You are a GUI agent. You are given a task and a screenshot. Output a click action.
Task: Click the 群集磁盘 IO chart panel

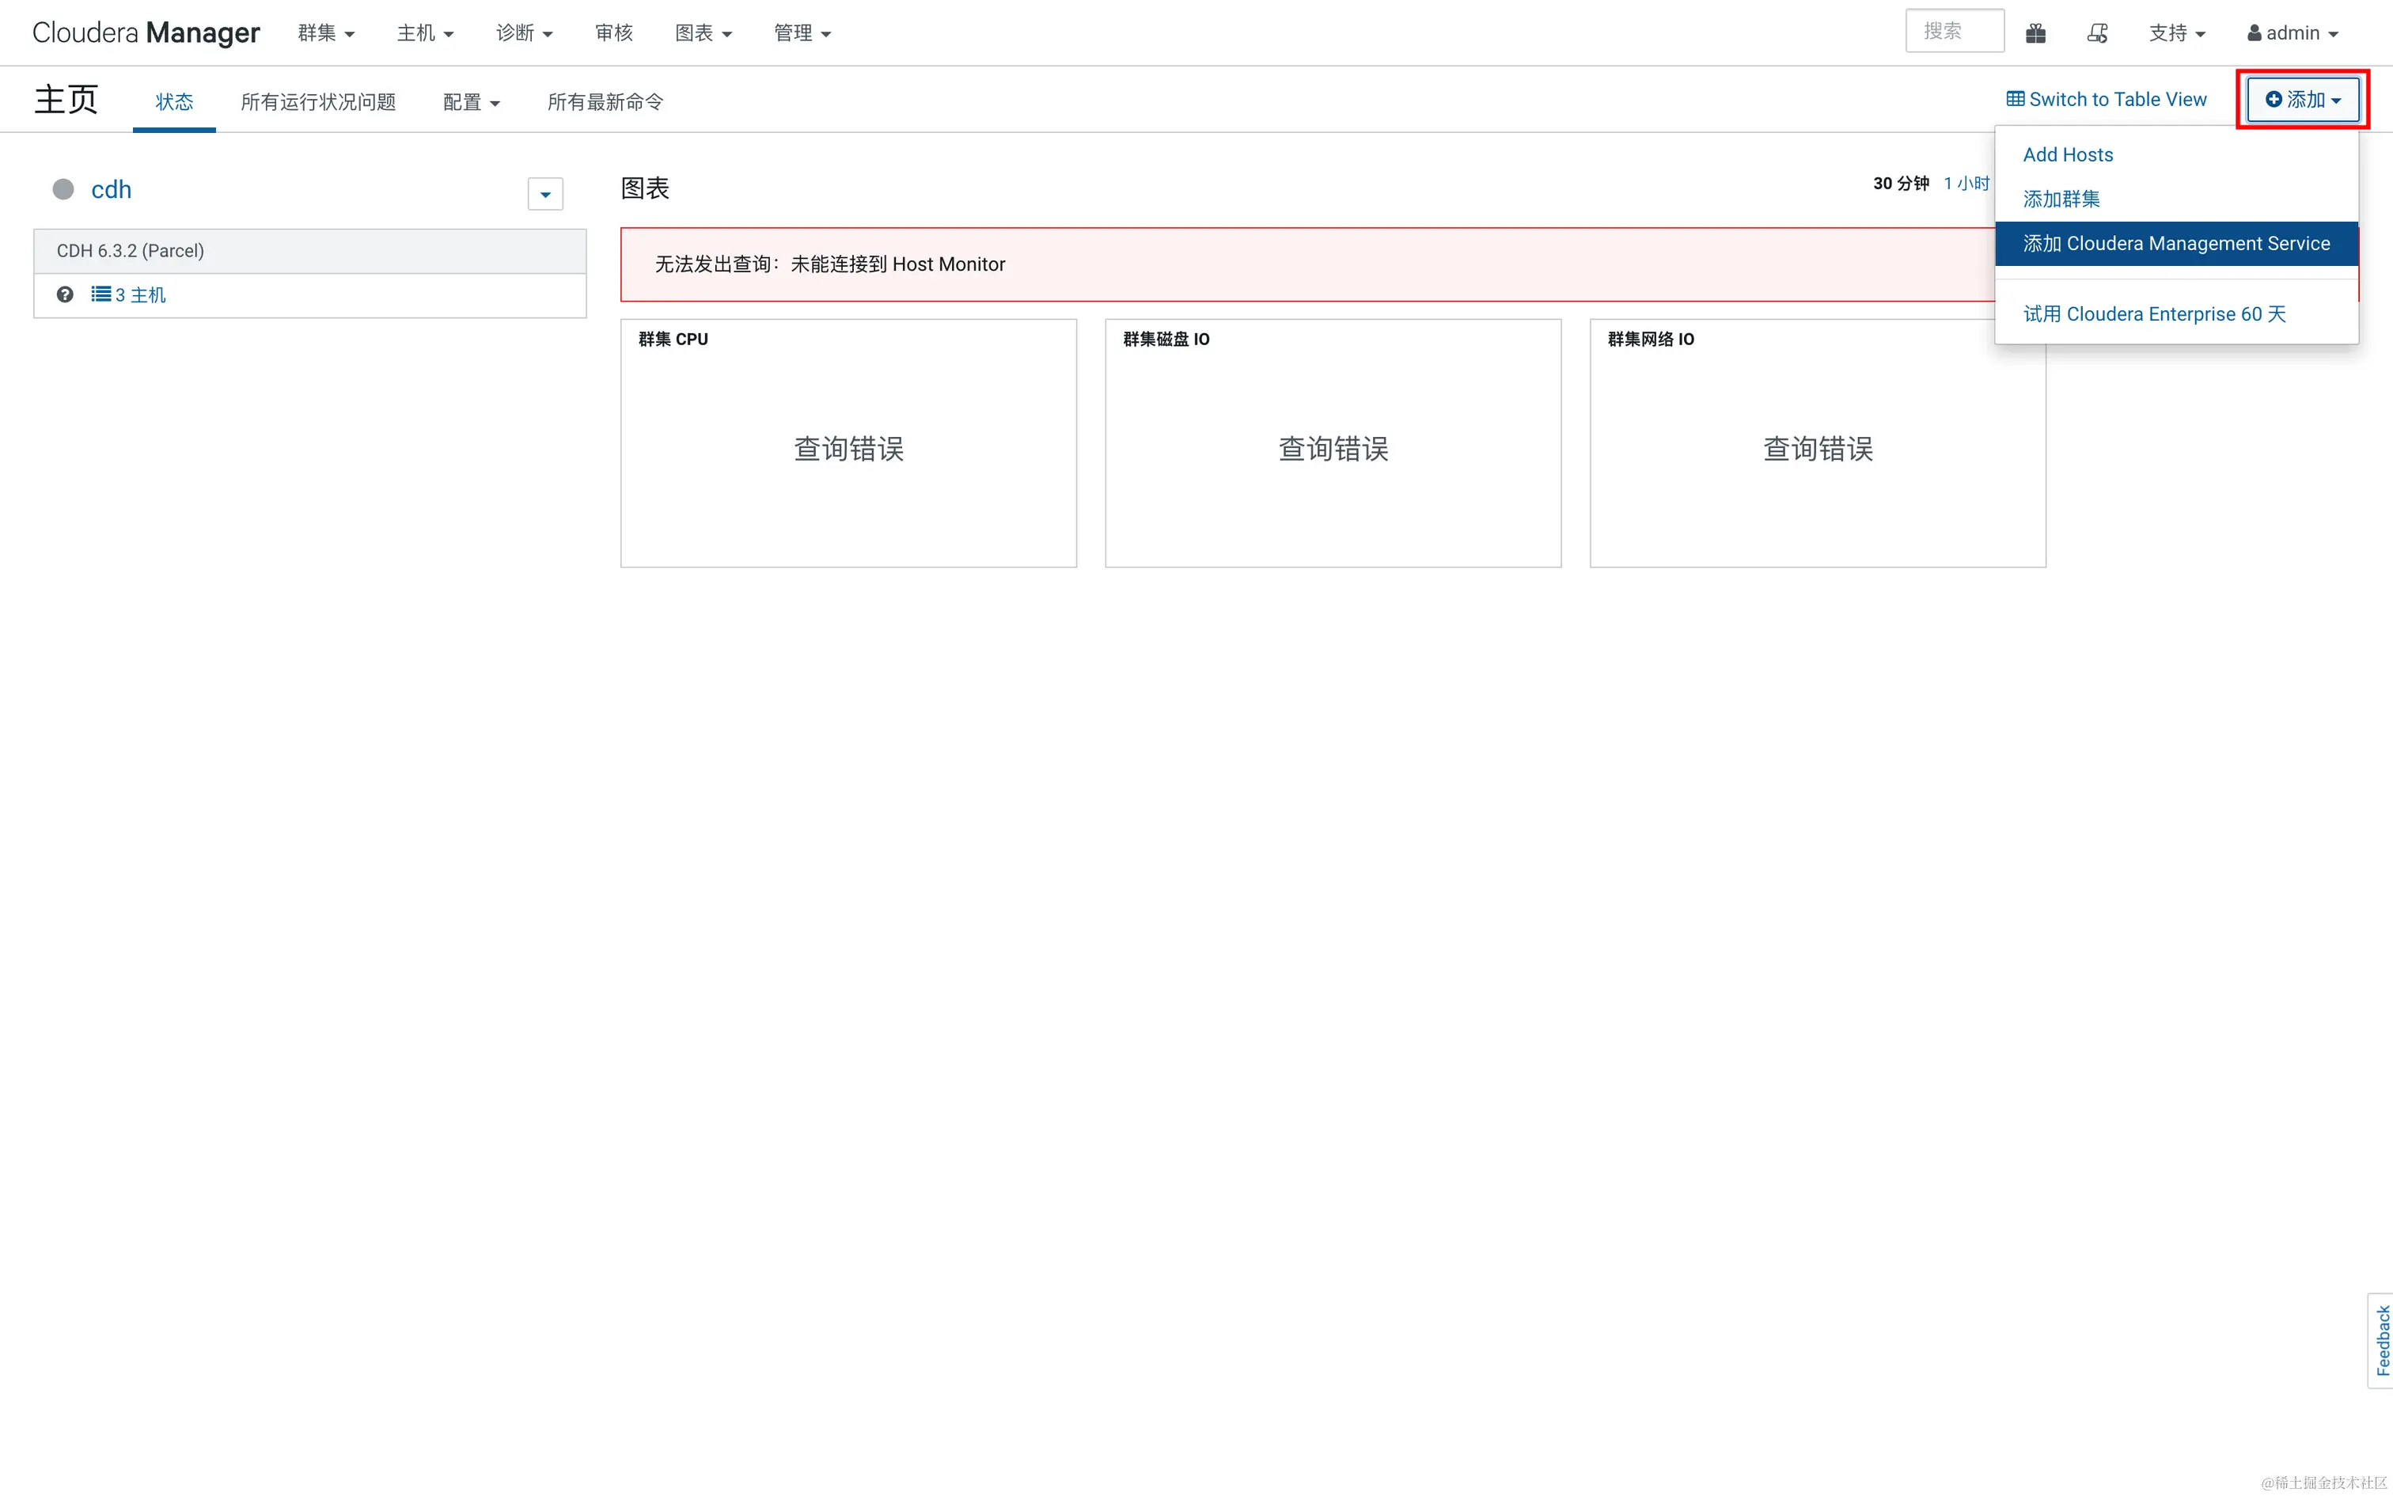[1333, 443]
